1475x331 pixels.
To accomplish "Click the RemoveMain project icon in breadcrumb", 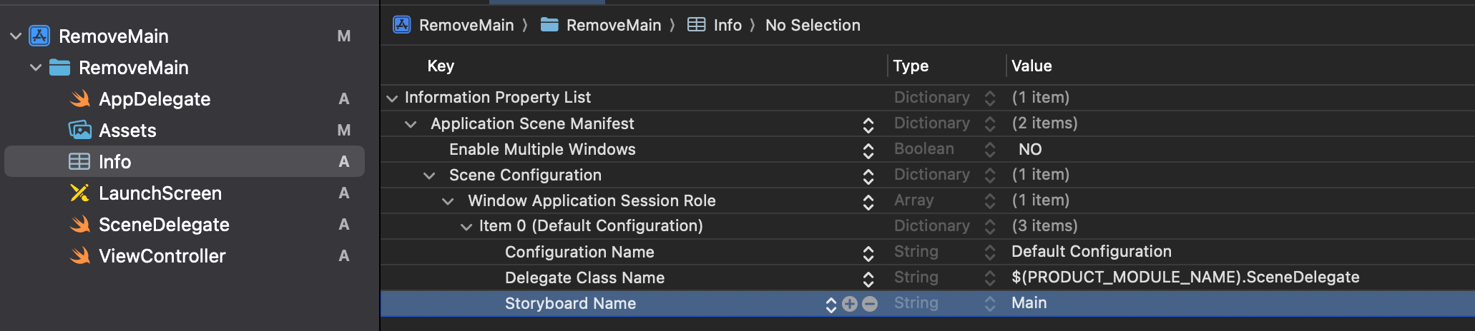I will click(402, 25).
